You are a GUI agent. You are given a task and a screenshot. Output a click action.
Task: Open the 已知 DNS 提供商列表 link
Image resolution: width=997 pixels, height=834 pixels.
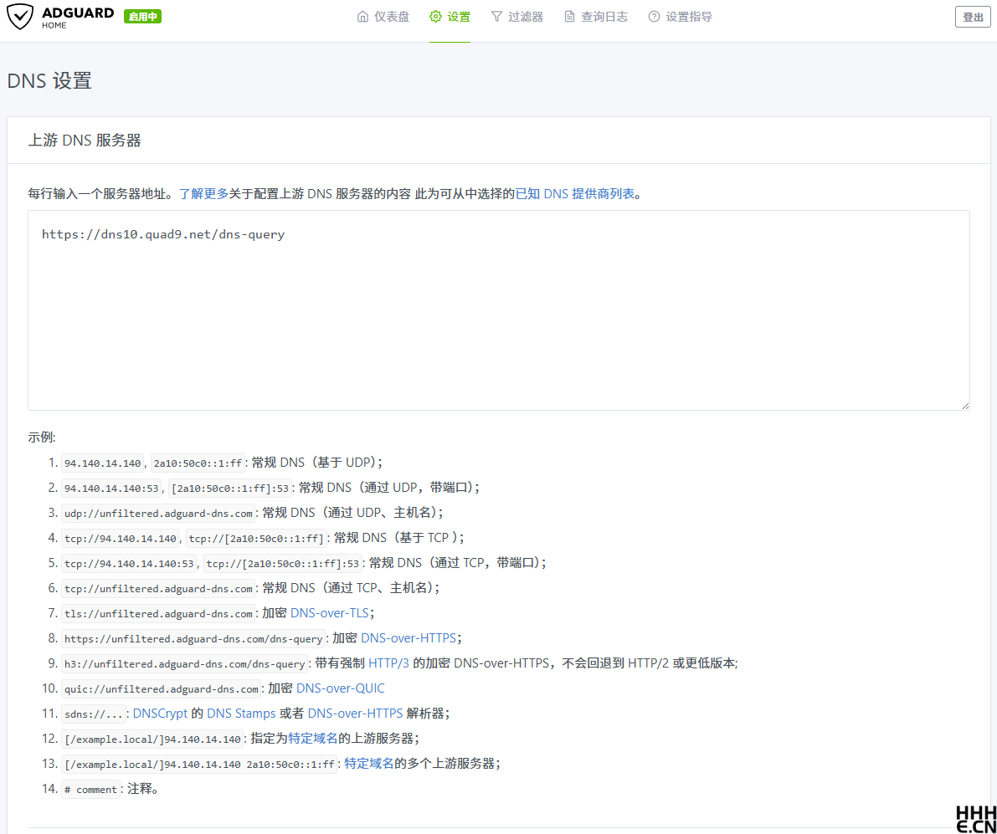(575, 194)
